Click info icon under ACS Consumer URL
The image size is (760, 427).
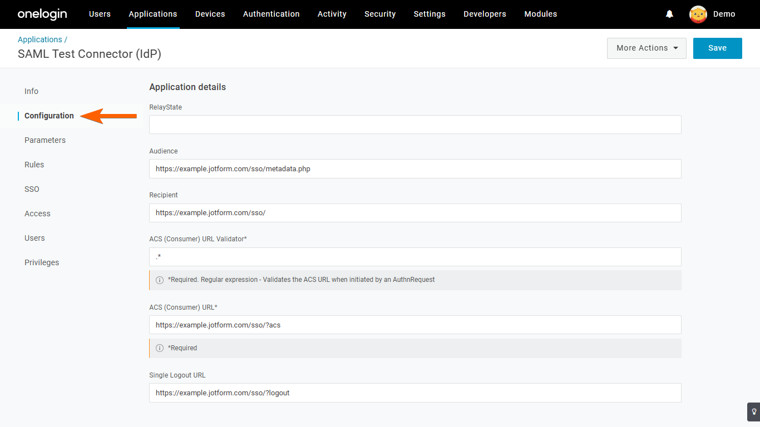[x=160, y=348]
